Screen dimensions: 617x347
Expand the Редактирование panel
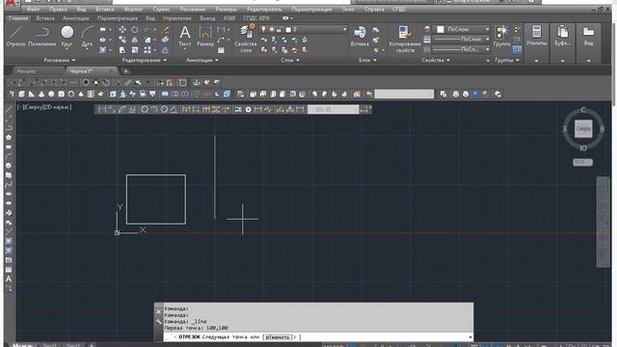coord(144,60)
